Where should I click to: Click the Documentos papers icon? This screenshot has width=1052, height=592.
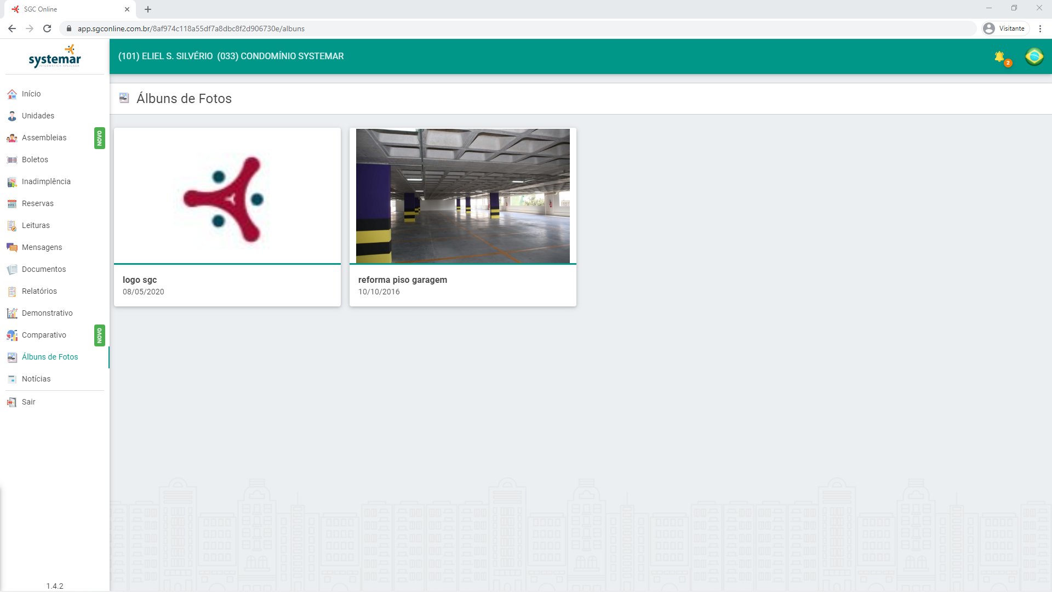[12, 270]
